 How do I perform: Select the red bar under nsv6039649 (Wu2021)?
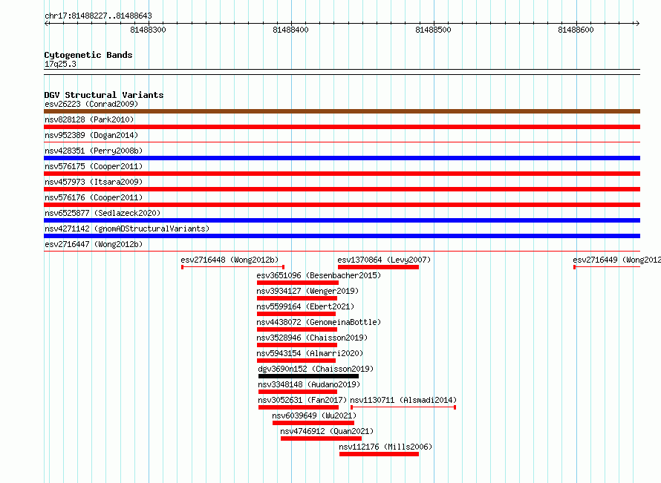point(313,423)
